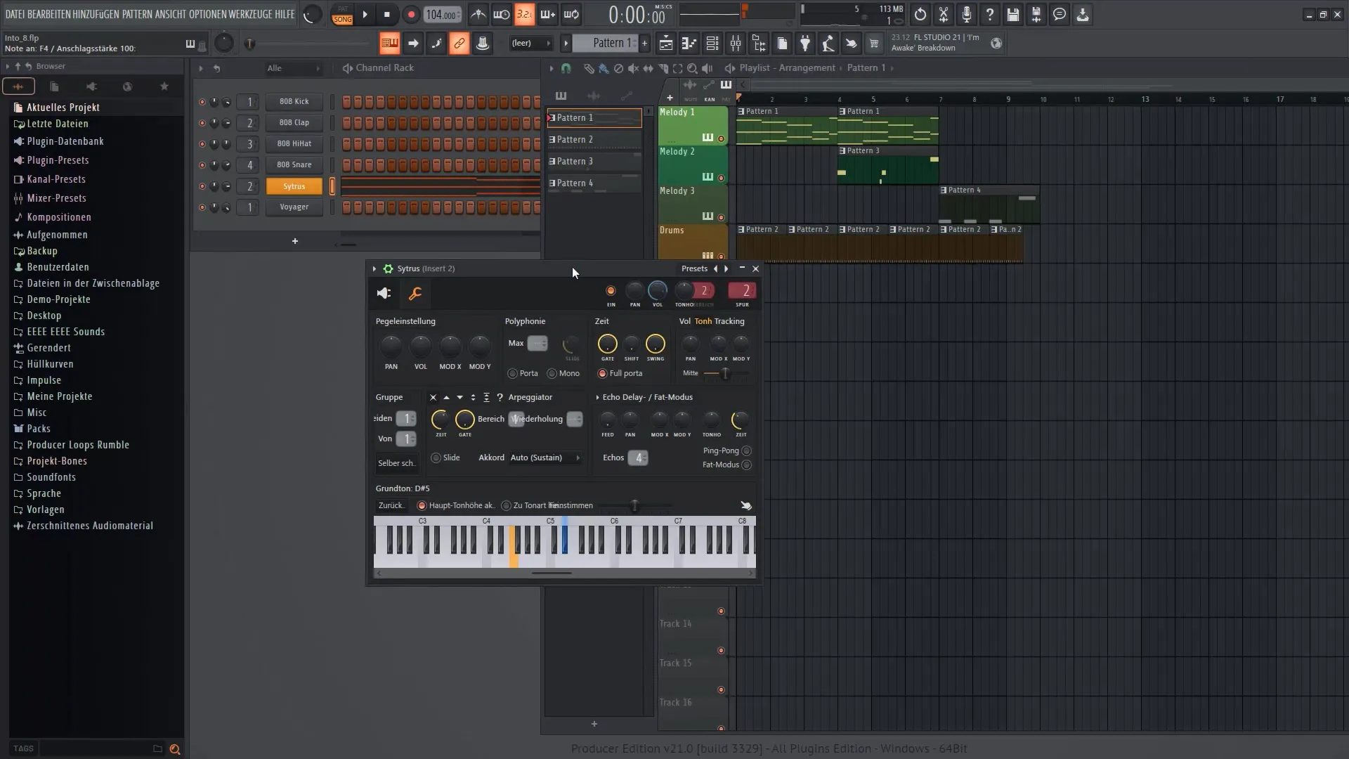Viewport: 1349px width, 759px height.
Task: Click the wrench settings icon in Sytrus
Action: click(x=416, y=294)
